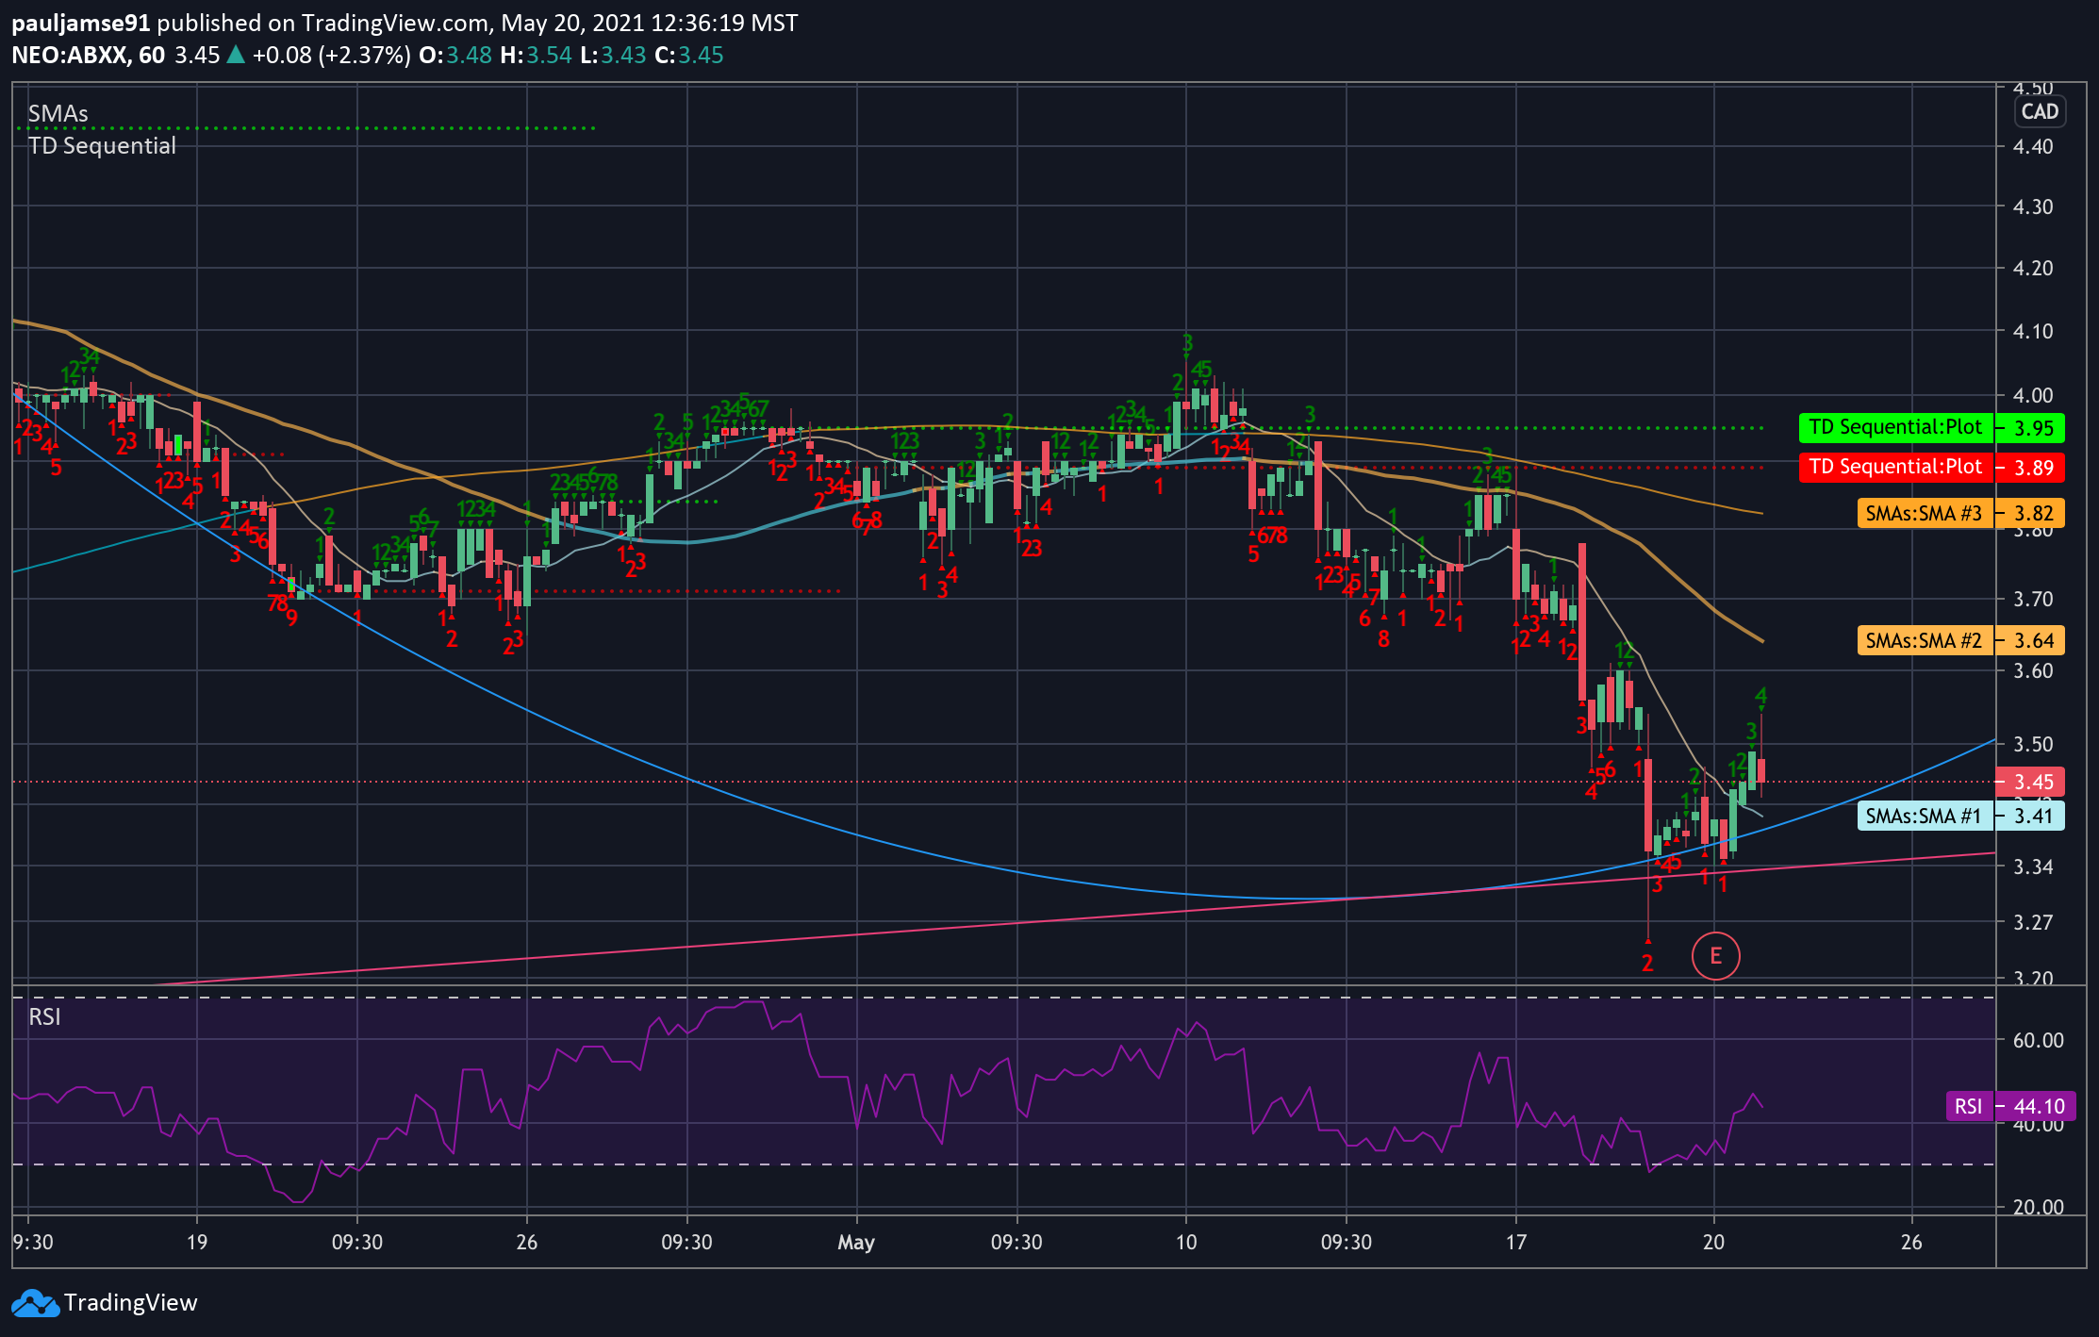The image size is (2099, 1337).
Task: Click the 20 date on time axis
Action: click(x=1713, y=1242)
